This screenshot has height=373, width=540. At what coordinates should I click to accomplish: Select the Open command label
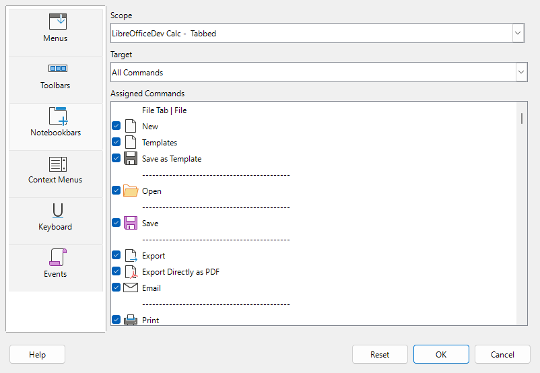coord(151,191)
